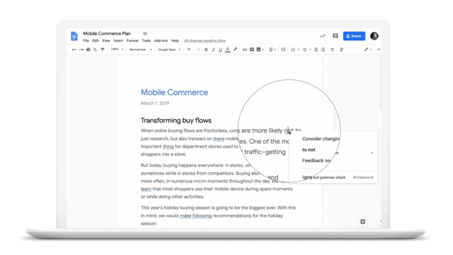
Task: Click the underlined word 'there'
Action: pos(219,139)
